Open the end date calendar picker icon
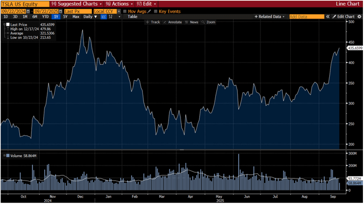364x204 pixels. click(x=61, y=11)
